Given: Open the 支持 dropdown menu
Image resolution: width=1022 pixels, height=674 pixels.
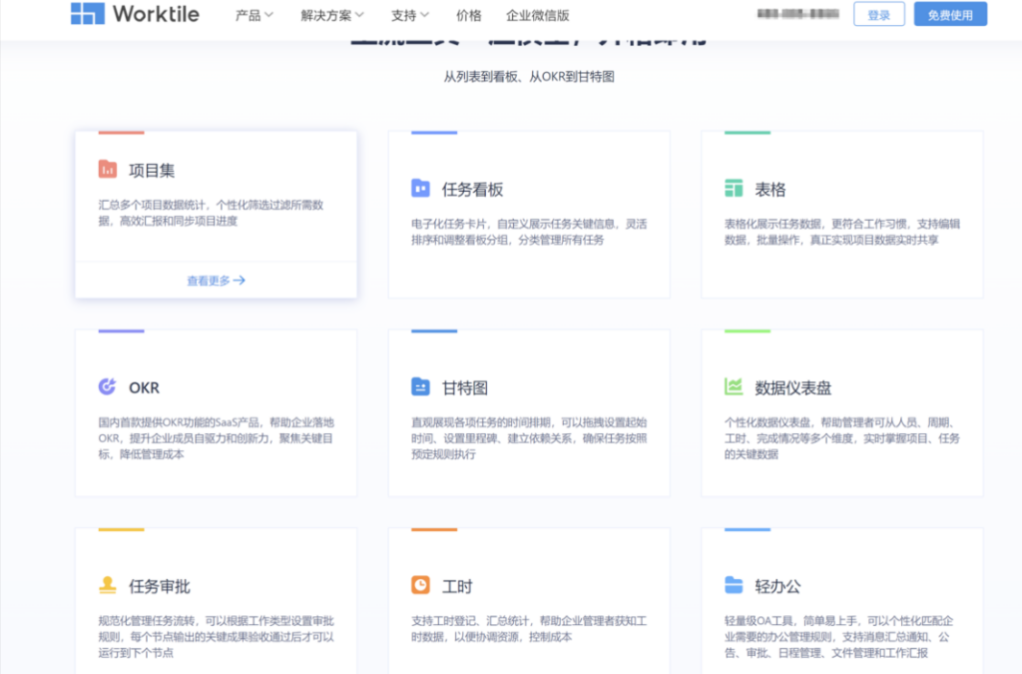Looking at the screenshot, I should click(x=405, y=15).
